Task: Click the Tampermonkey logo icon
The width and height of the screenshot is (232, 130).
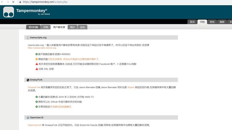Action: (9, 12)
